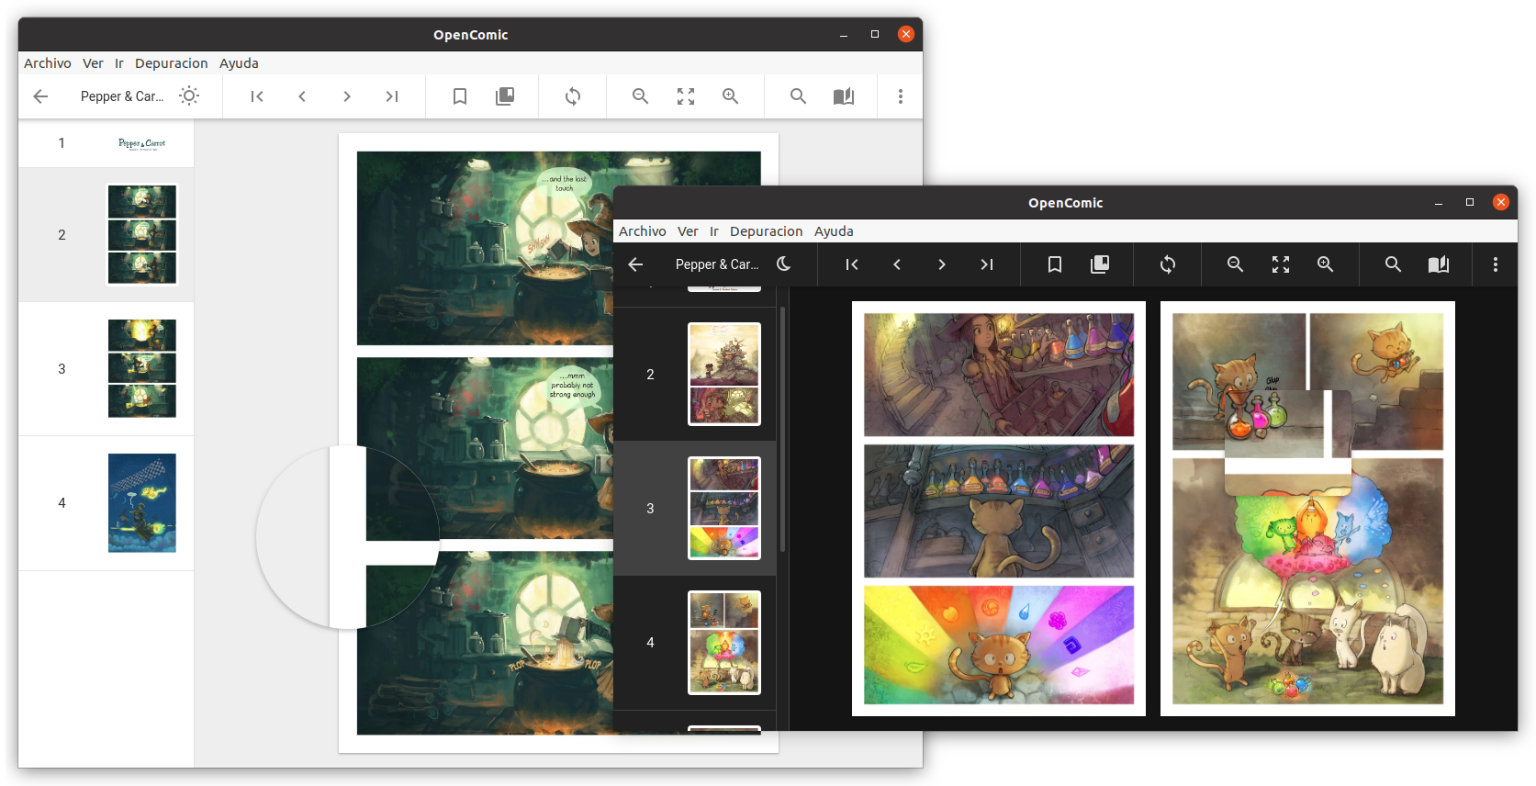Select page 4 thumbnail in dark window

(724, 643)
